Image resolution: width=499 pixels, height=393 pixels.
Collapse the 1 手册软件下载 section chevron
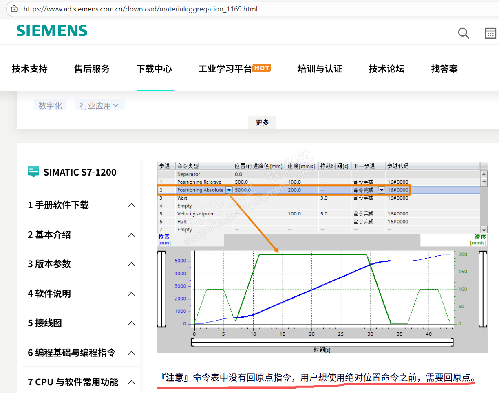[x=131, y=205]
